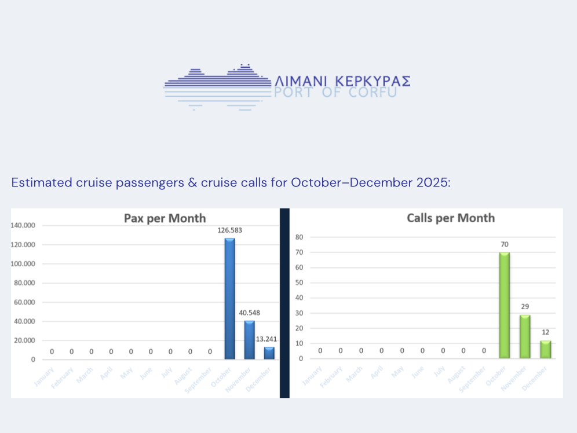Select the green October bar in Calls chart
577x433 pixels.
(505, 305)
